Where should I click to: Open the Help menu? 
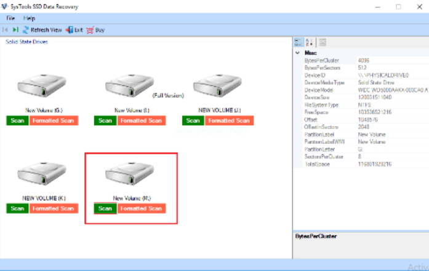click(x=29, y=18)
